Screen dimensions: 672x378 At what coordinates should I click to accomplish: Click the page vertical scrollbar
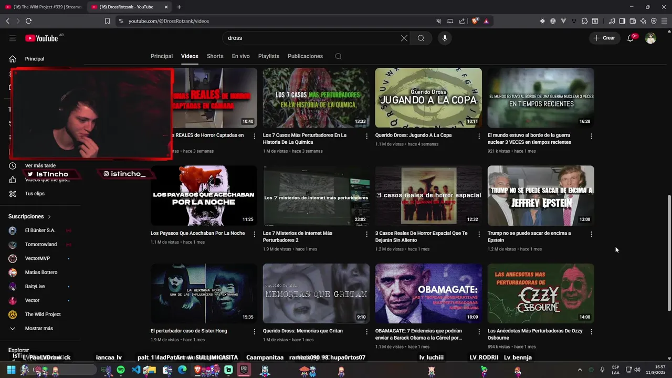click(669, 253)
